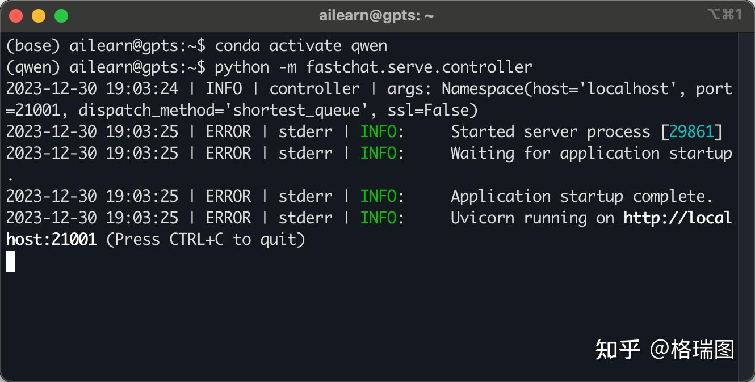Click the server process ID 29861

tap(691, 132)
